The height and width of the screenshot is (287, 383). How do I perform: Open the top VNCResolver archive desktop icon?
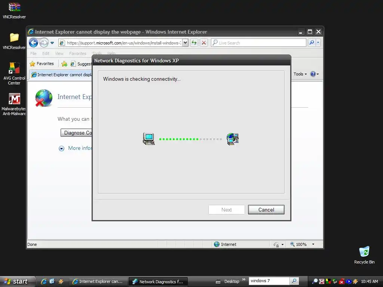point(14,11)
